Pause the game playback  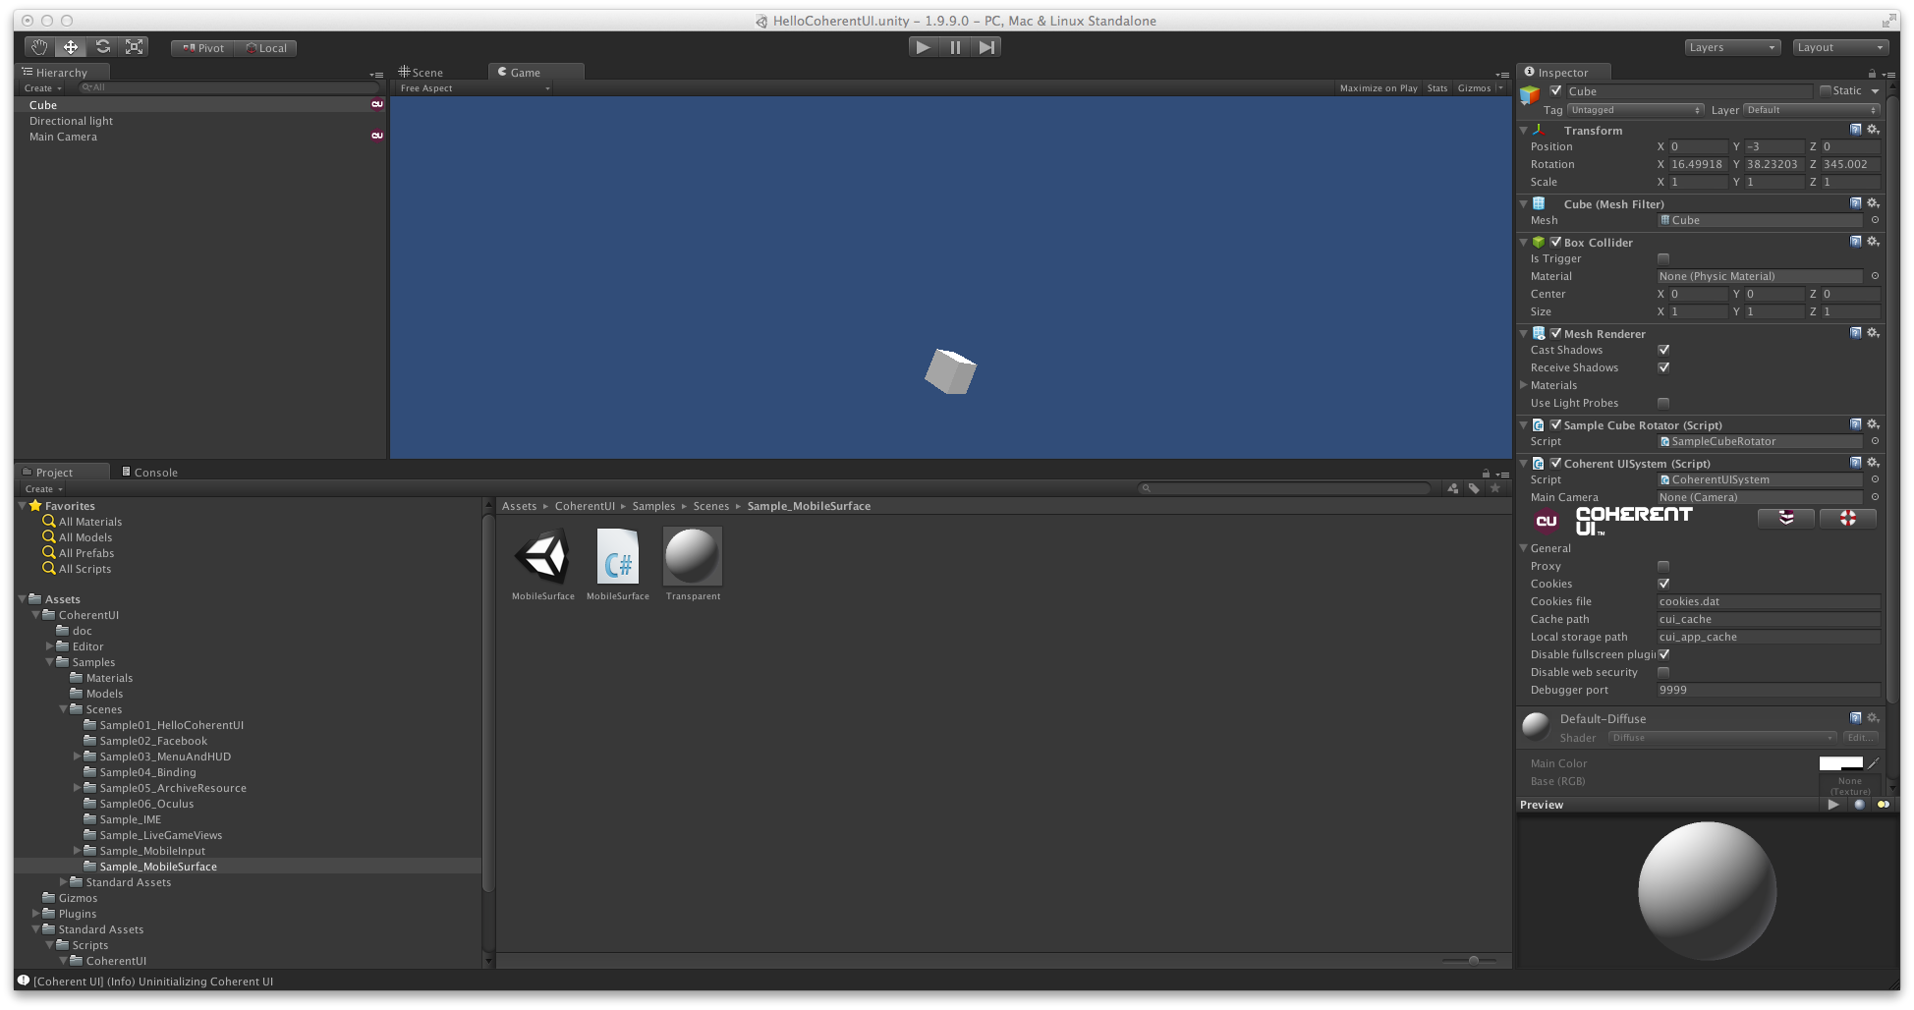955,47
